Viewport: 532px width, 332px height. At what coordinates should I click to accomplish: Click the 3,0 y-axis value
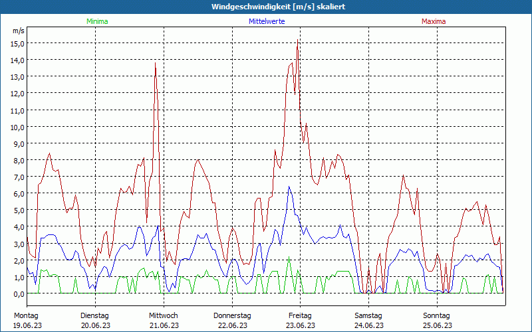(x=19, y=244)
